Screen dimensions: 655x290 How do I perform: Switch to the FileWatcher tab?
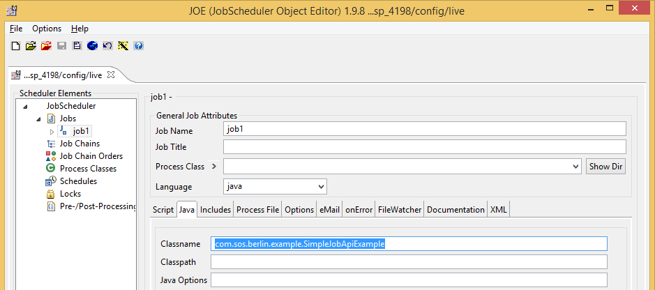click(x=400, y=209)
